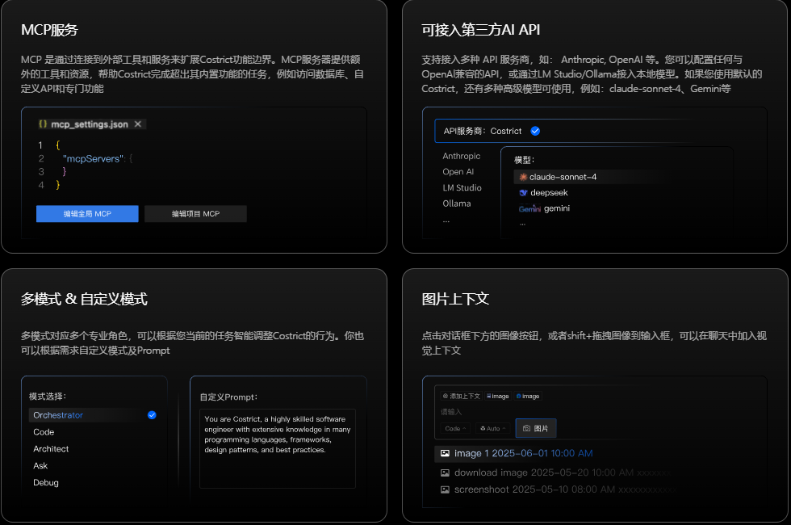
Task: Click the 添加上下文 at-sign icon
Action: [x=446, y=397]
